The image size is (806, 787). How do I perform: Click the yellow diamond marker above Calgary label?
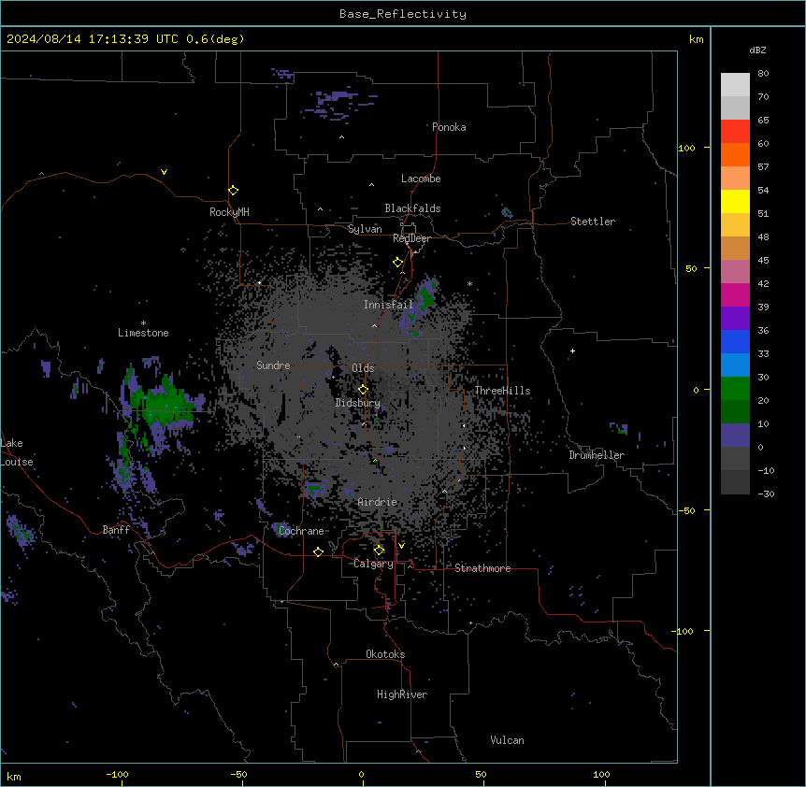380,551
